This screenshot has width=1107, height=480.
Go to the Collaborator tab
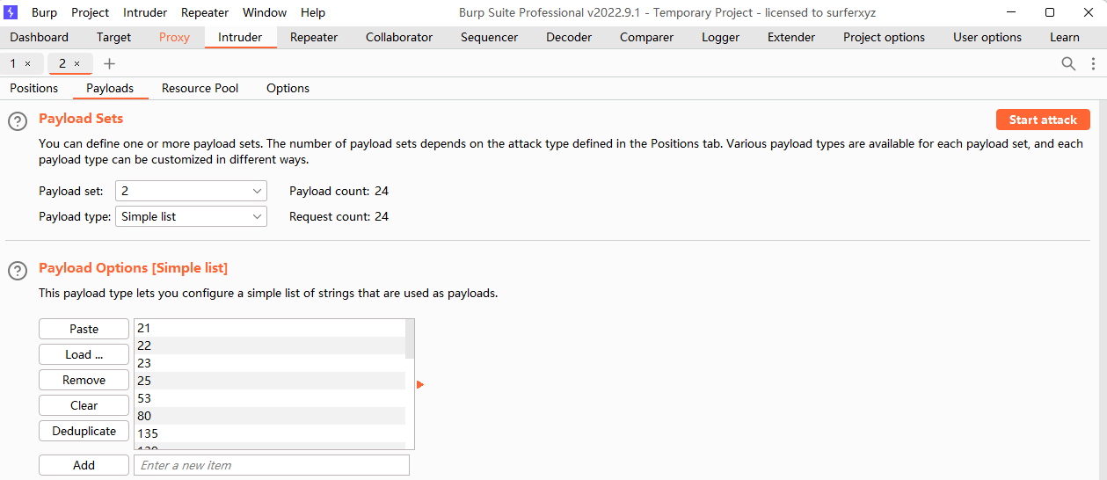click(399, 37)
